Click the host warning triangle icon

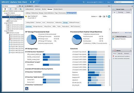click(x=26, y=16)
